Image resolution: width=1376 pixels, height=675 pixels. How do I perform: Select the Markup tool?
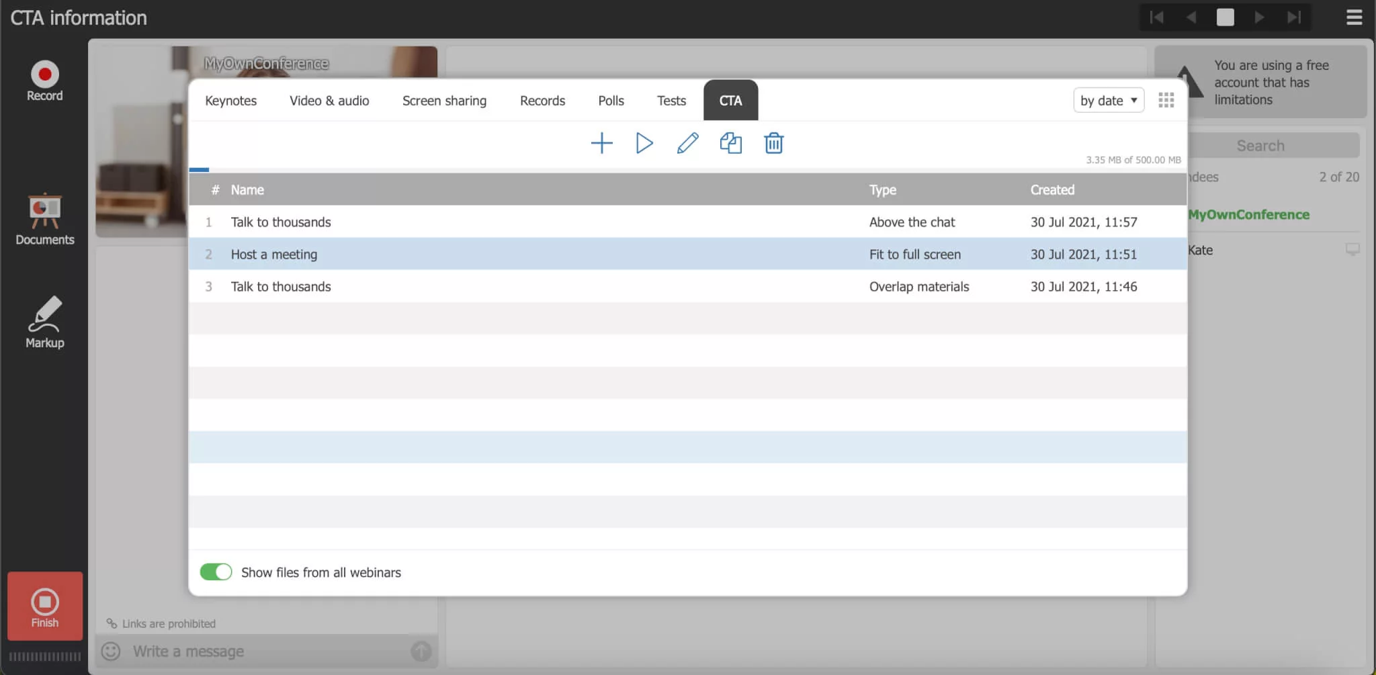click(44, 322)
